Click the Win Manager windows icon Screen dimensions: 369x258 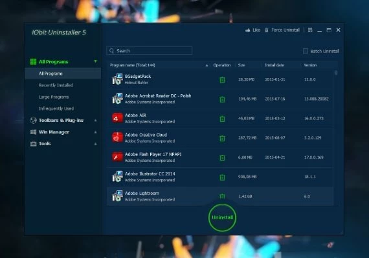34,132
